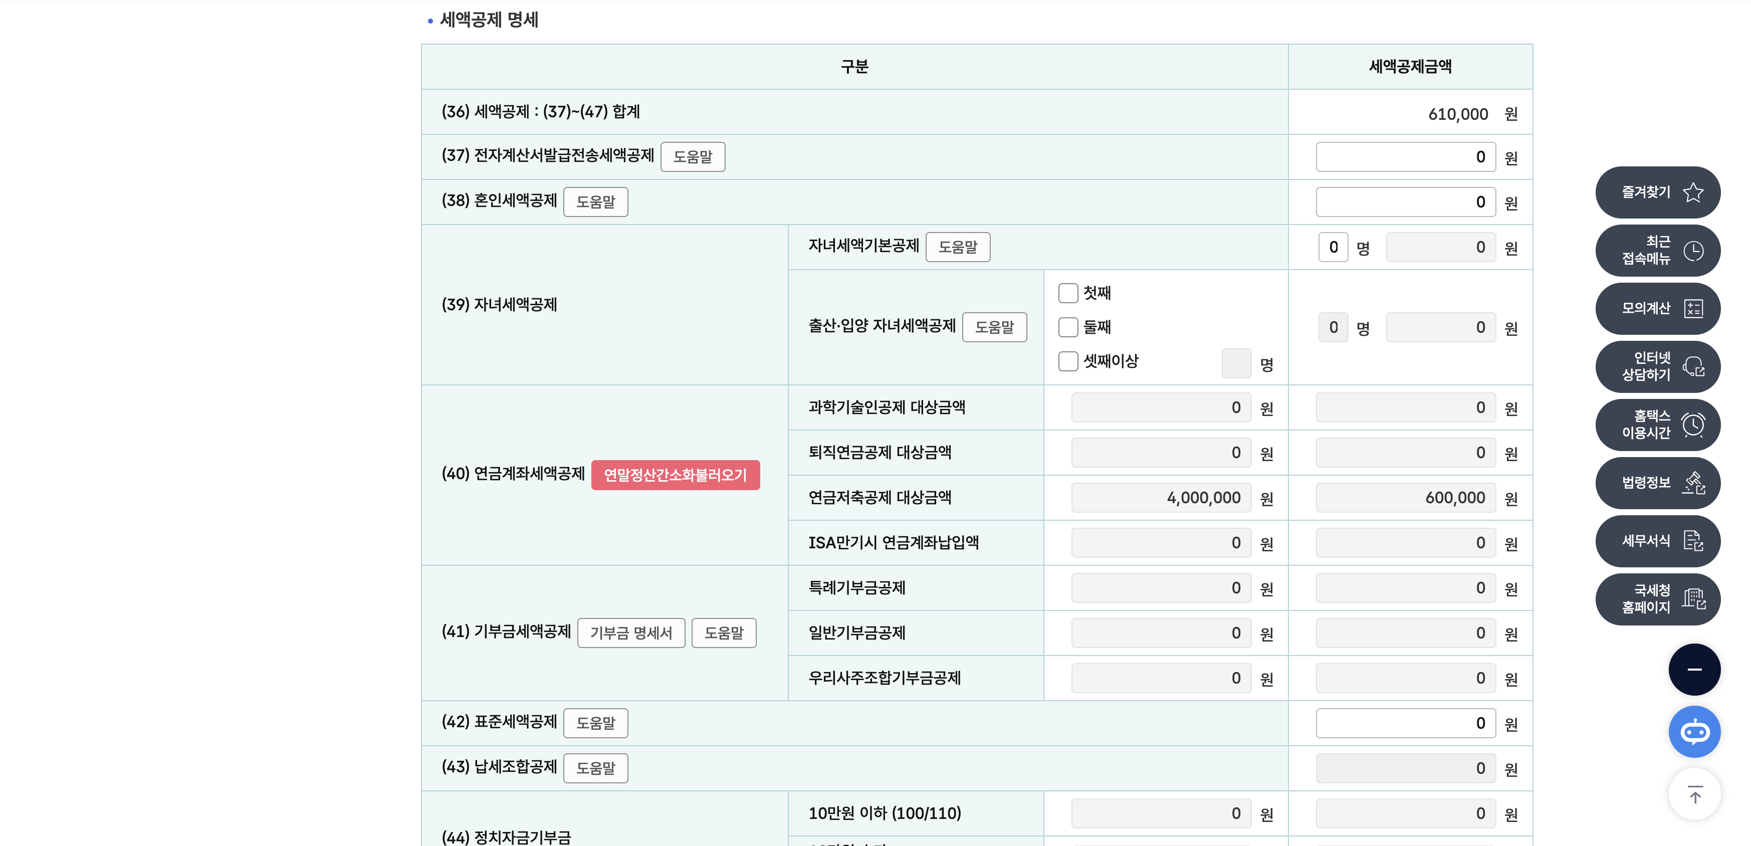This screenshot has height=846, width=1751.
Task: Open the 즐겨찾기 favorites star button
Action: [x=1657, y=192]
